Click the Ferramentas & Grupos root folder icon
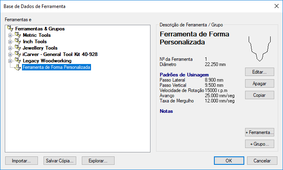 (10, 29)
